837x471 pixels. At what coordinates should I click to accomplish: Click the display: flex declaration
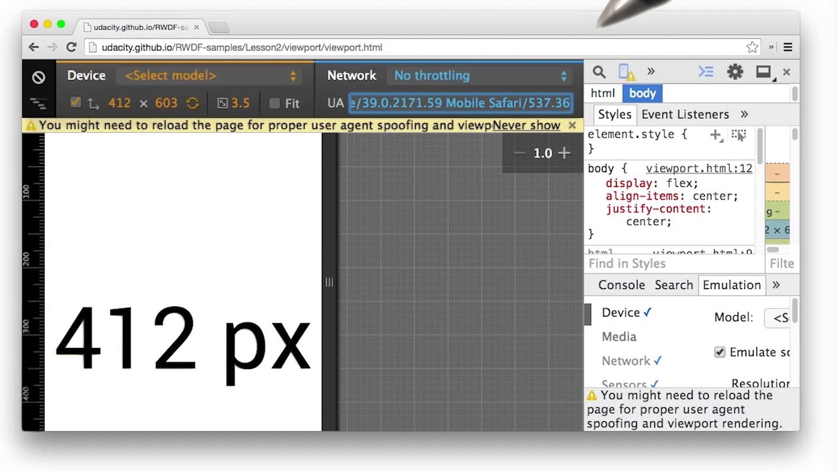(x=651, y=183)
